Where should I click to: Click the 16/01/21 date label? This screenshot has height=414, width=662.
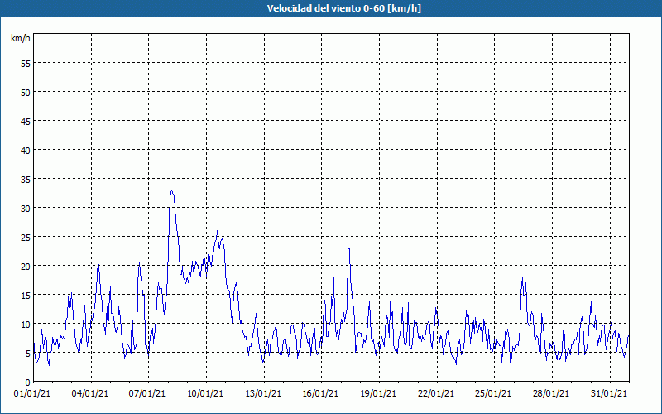pyautogui.click(x=320, y=393)
